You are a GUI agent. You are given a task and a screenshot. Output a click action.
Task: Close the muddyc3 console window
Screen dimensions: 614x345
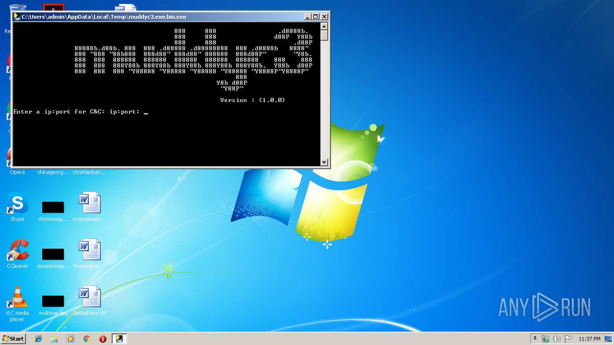(x=324, y=17)
